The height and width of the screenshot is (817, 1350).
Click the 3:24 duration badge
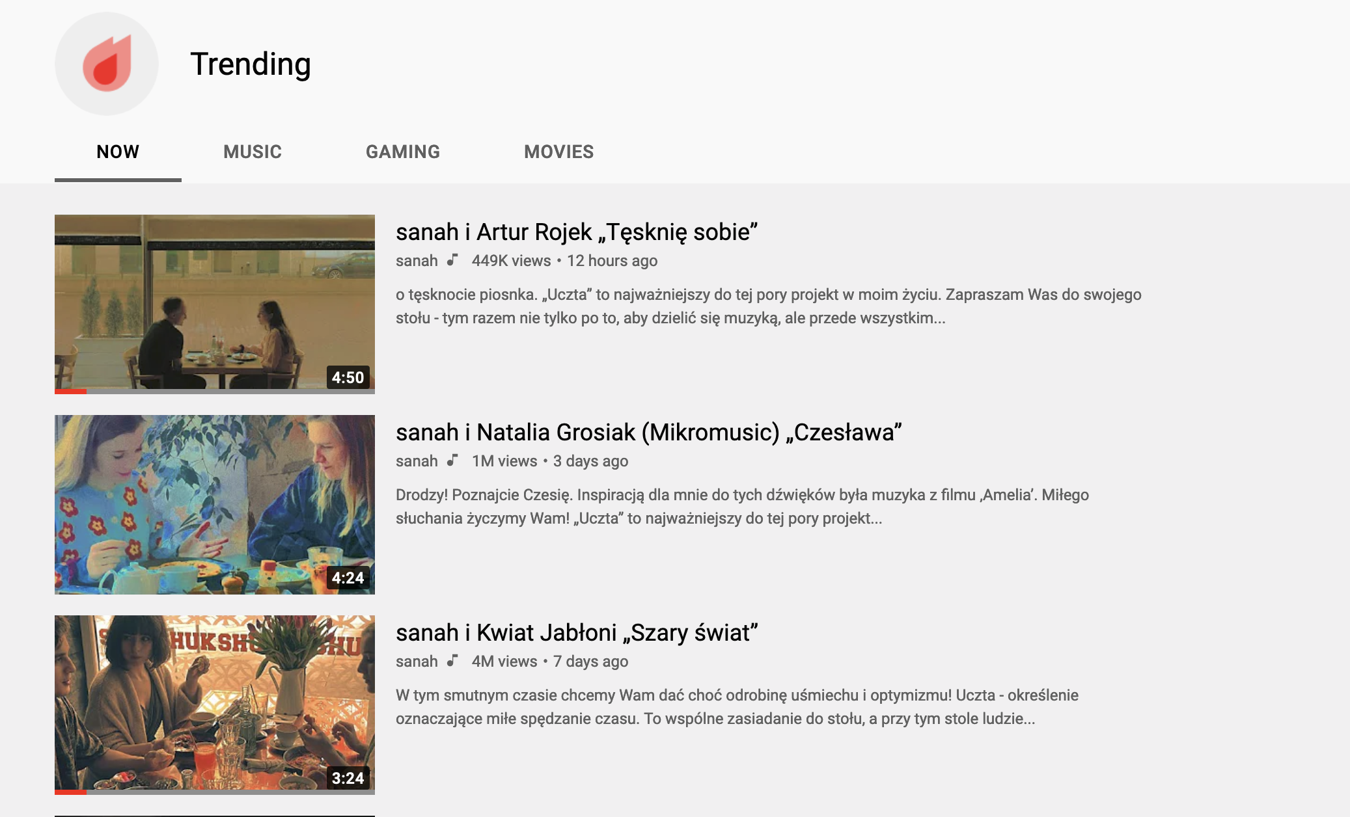pos(348,778)
